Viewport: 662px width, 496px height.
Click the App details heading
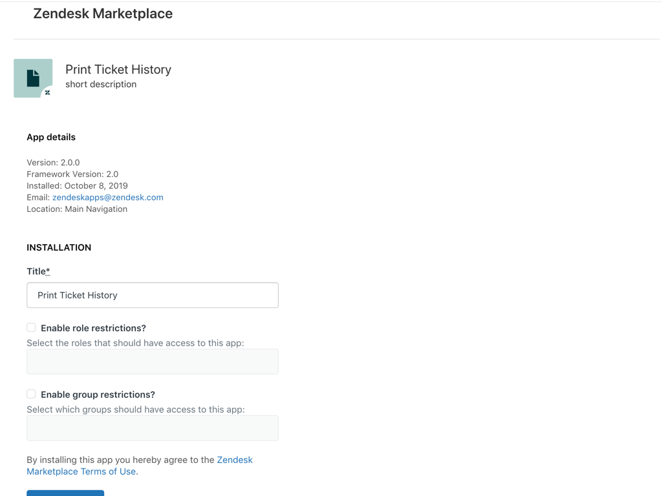(51, 137)
